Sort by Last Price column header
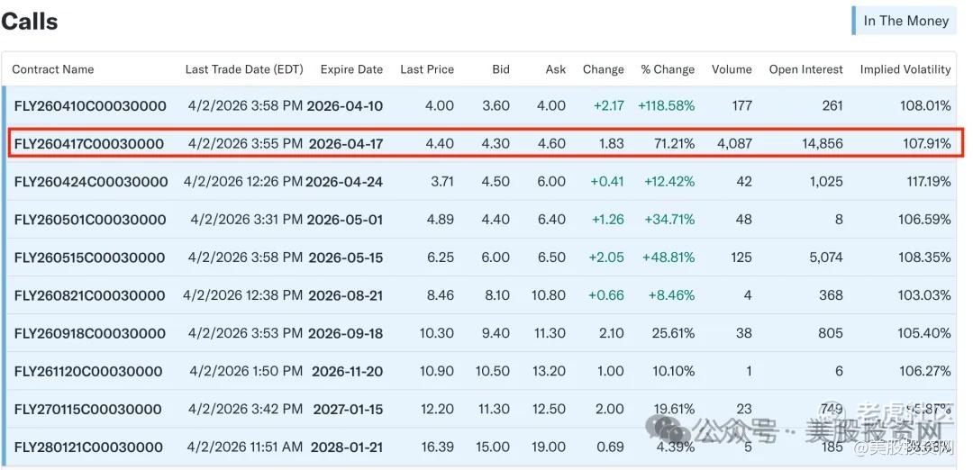Viewport: 973px width, 470px height. [427, 69]
